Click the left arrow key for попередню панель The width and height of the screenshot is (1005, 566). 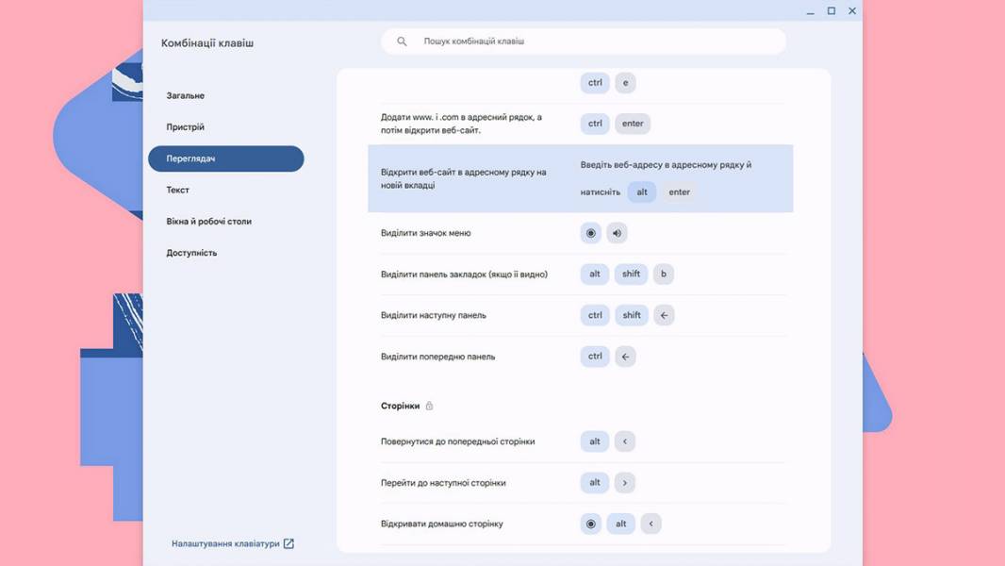point(625,357)
